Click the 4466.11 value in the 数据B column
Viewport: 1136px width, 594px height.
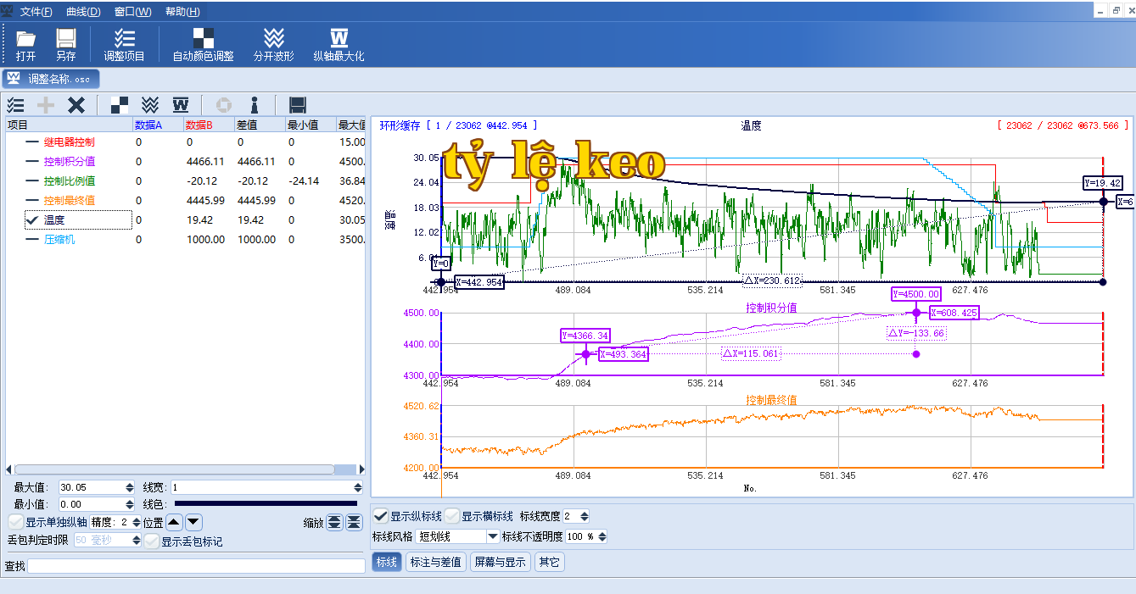(x=205, y=162)
